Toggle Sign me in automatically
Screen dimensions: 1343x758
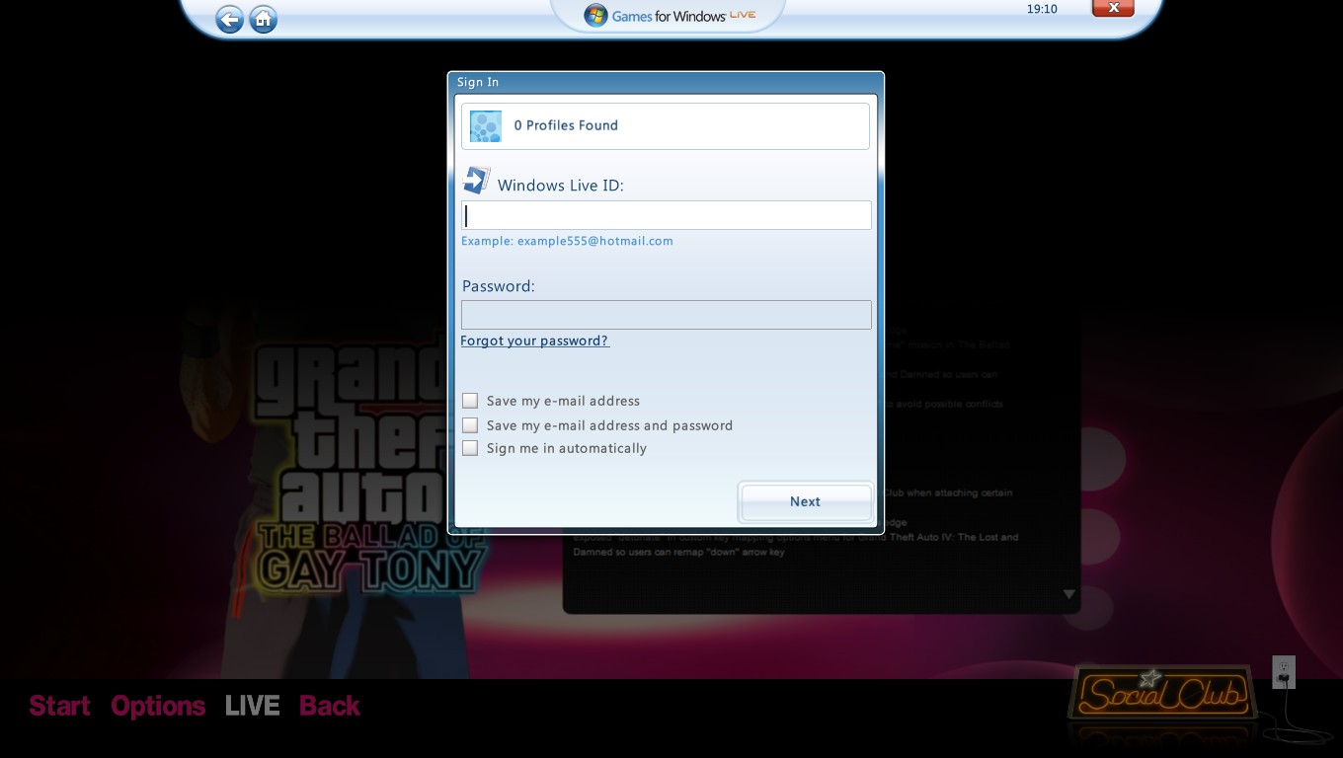point(470,448)
